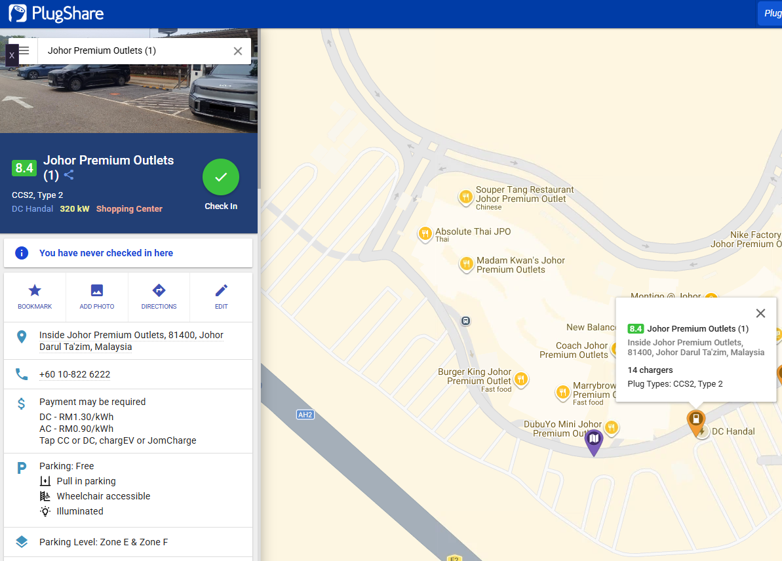Click the dollar payment icon
Viewport: 782px width, 561px height.
[x=22, y=404]
